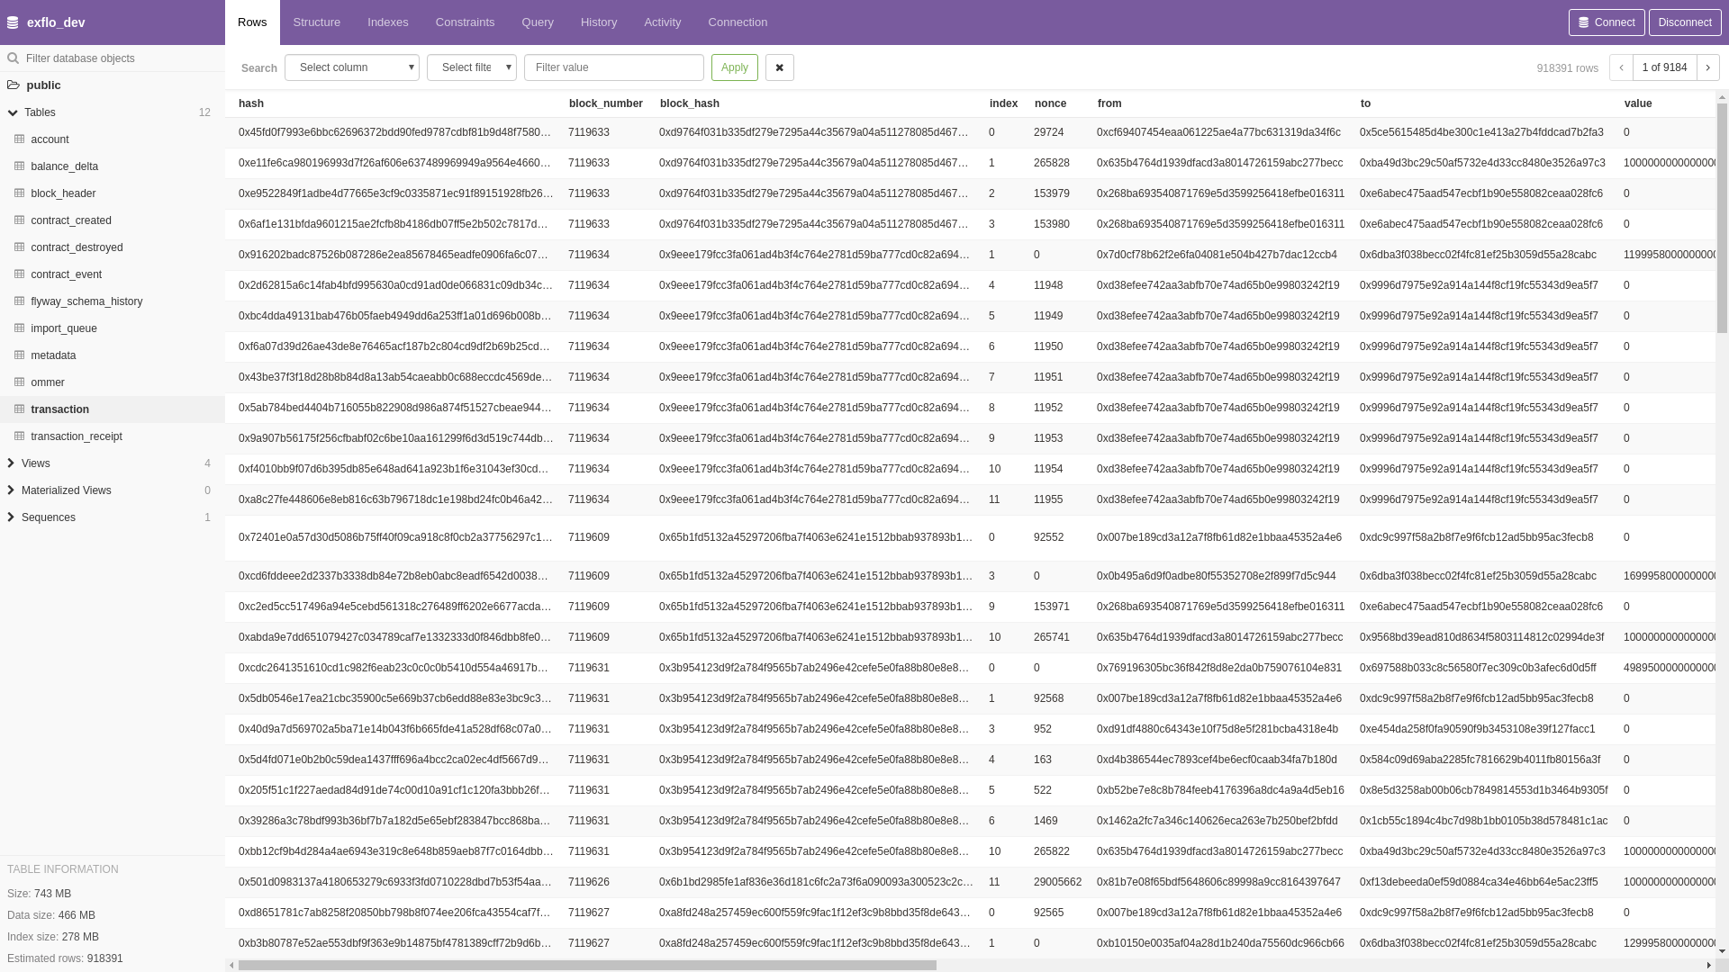This screenshot has width=1729, height=972.
Task: Go to next page of rows
Action: [1707, 67]
